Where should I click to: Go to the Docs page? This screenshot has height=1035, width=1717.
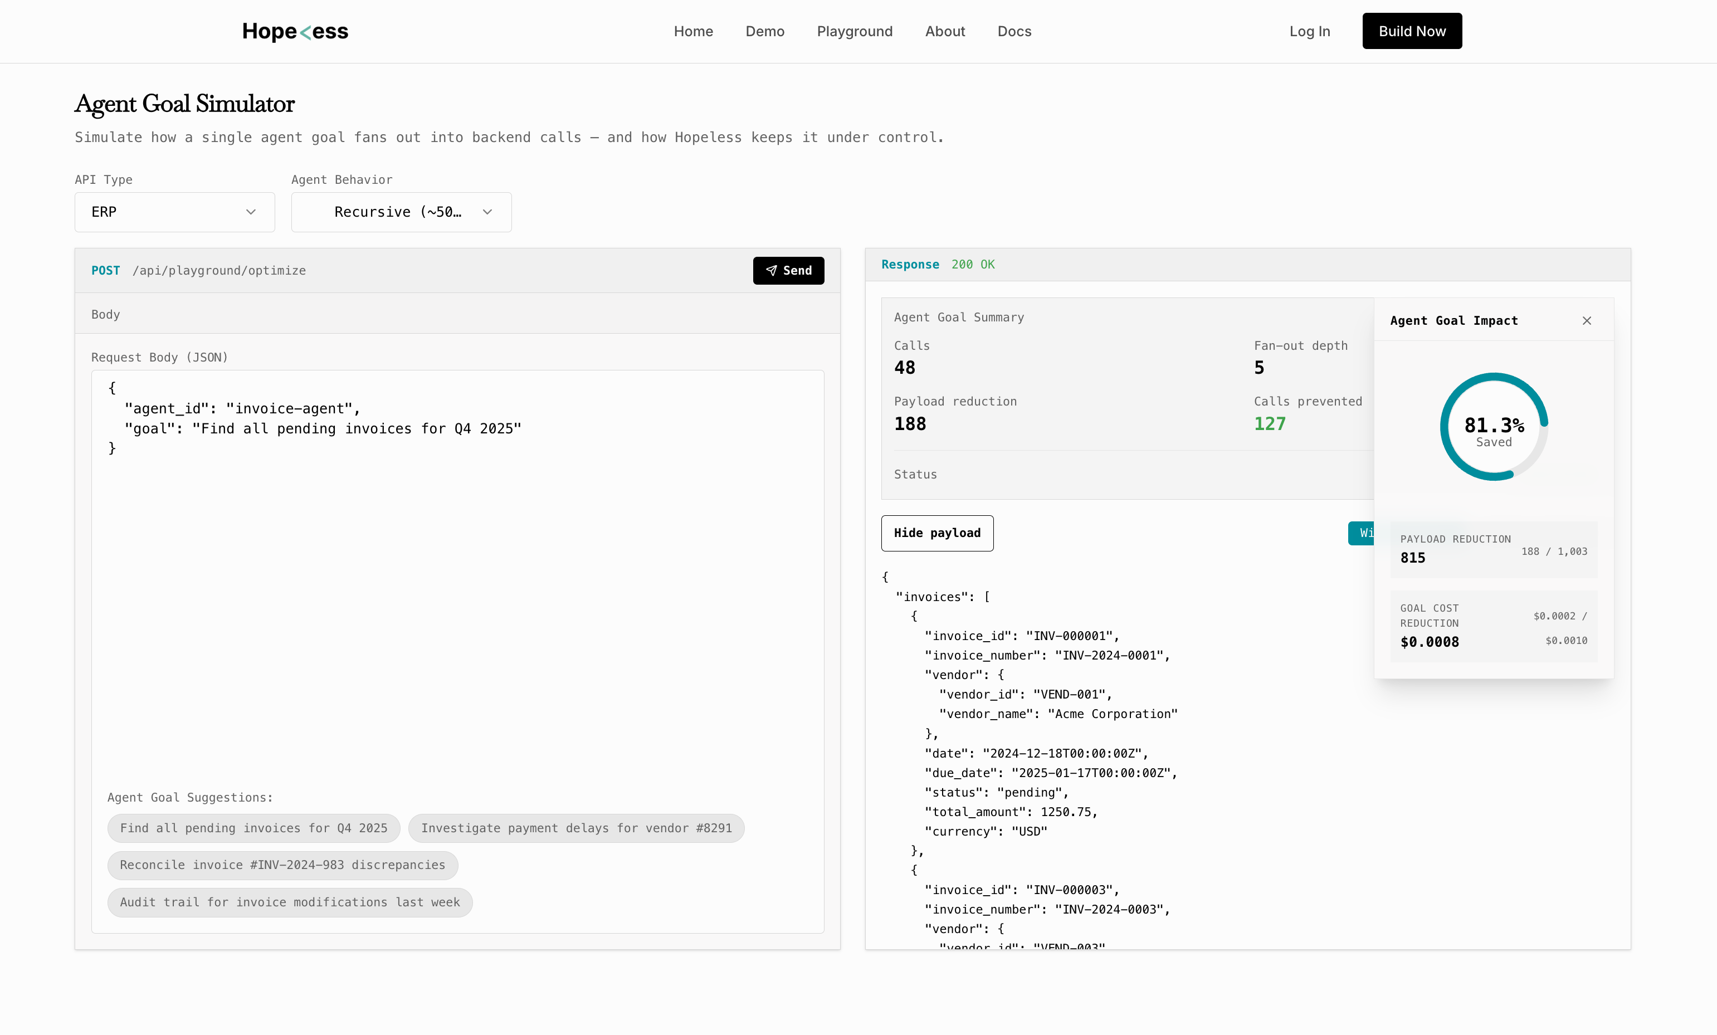click(1014, 31)
